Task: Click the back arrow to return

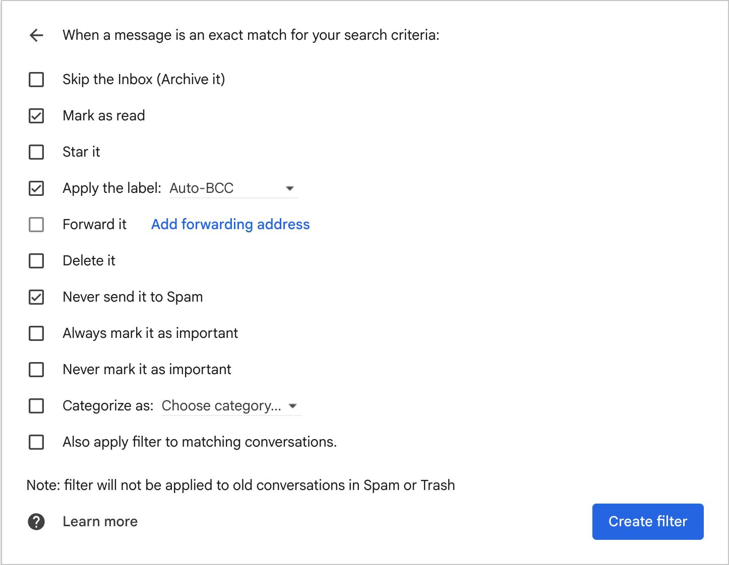Action: click(x=36, y=35)
